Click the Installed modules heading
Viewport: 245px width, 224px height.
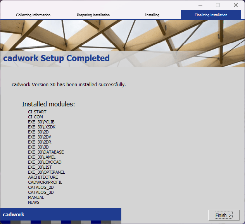[48, 104]
